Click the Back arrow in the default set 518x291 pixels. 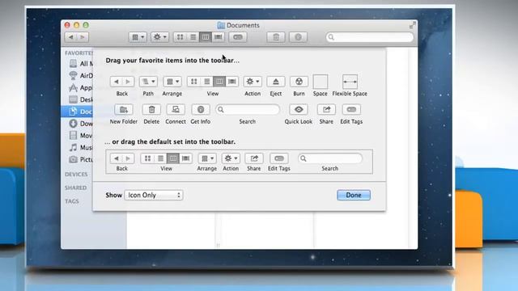pos(117,158)
